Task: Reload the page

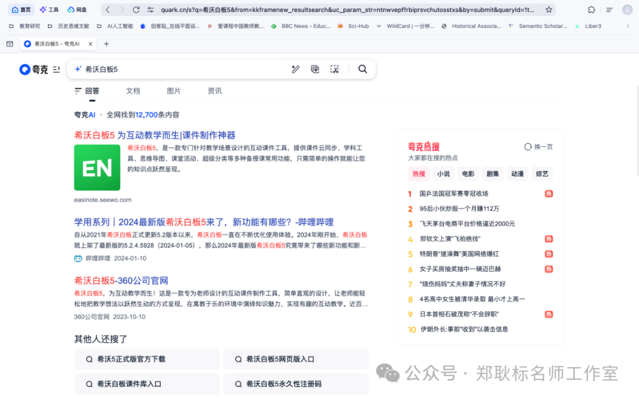Action: [136, 9]
